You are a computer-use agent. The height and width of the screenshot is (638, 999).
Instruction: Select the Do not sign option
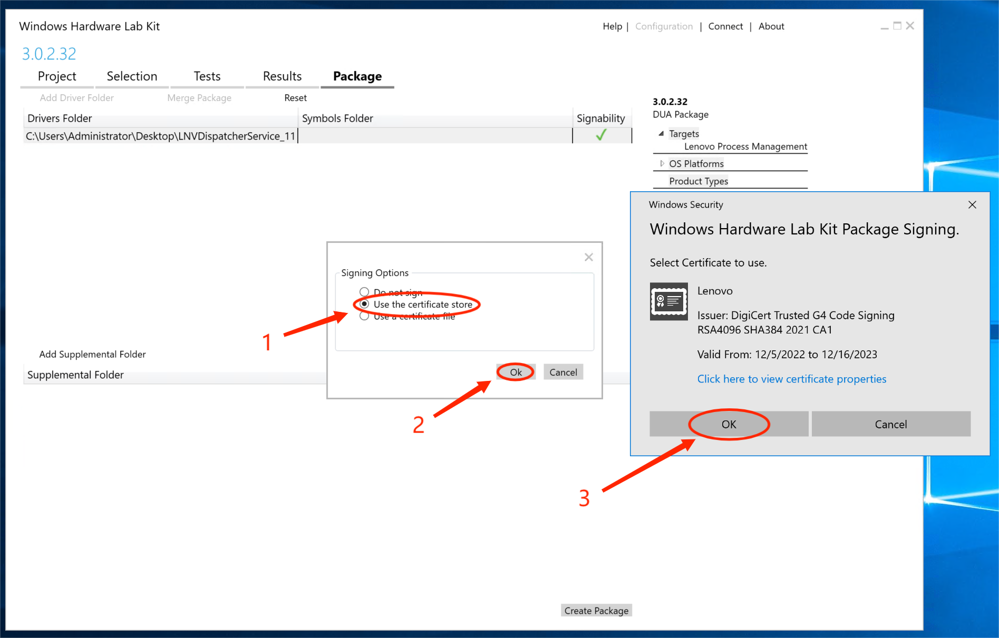coord(364,292)
